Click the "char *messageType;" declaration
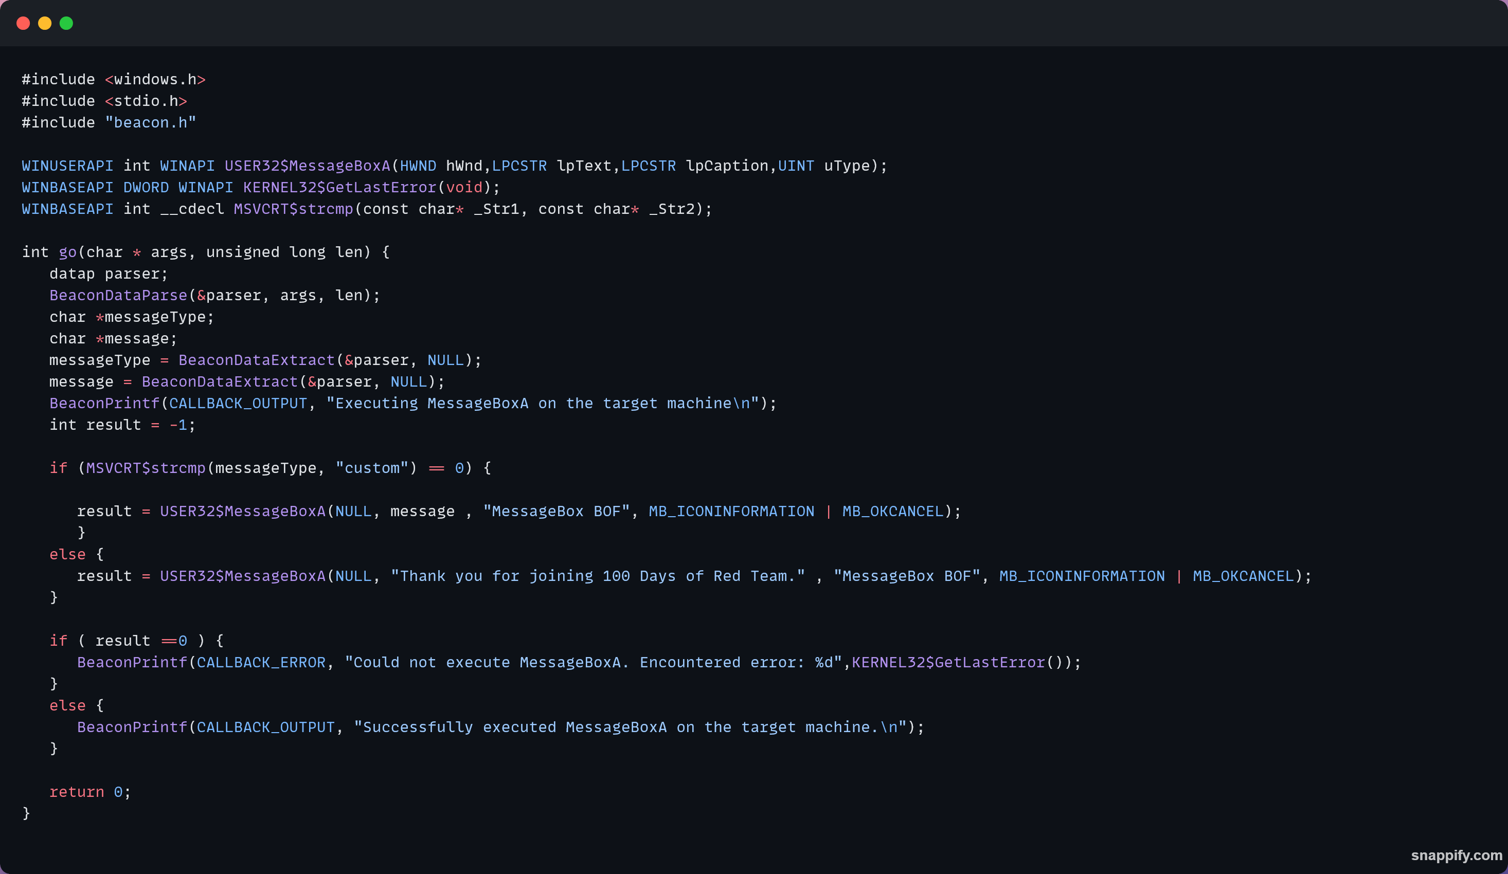The width and height of the screenshot is (1508, 874). click(x=132, y=317)
